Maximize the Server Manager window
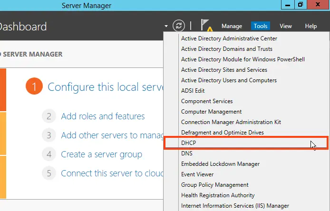 [x=301, y=5]
